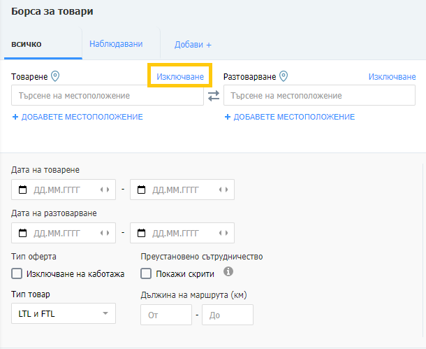Tick the Покажи скрити checkbox
The image size is (426, 349).
pos(146,273)
